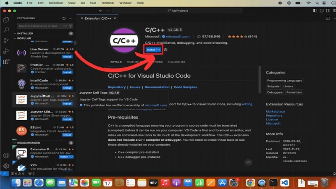336x189 pixels.
Task: Open License under Extension Resources
Action: point(272,119)
